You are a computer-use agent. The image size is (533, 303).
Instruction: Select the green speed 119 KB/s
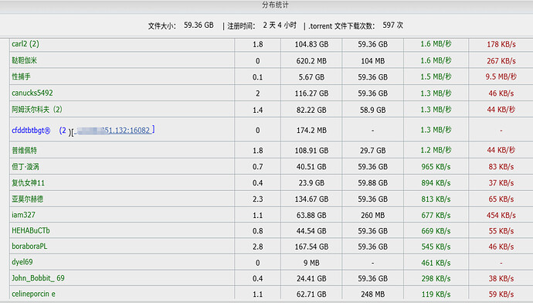436,294
